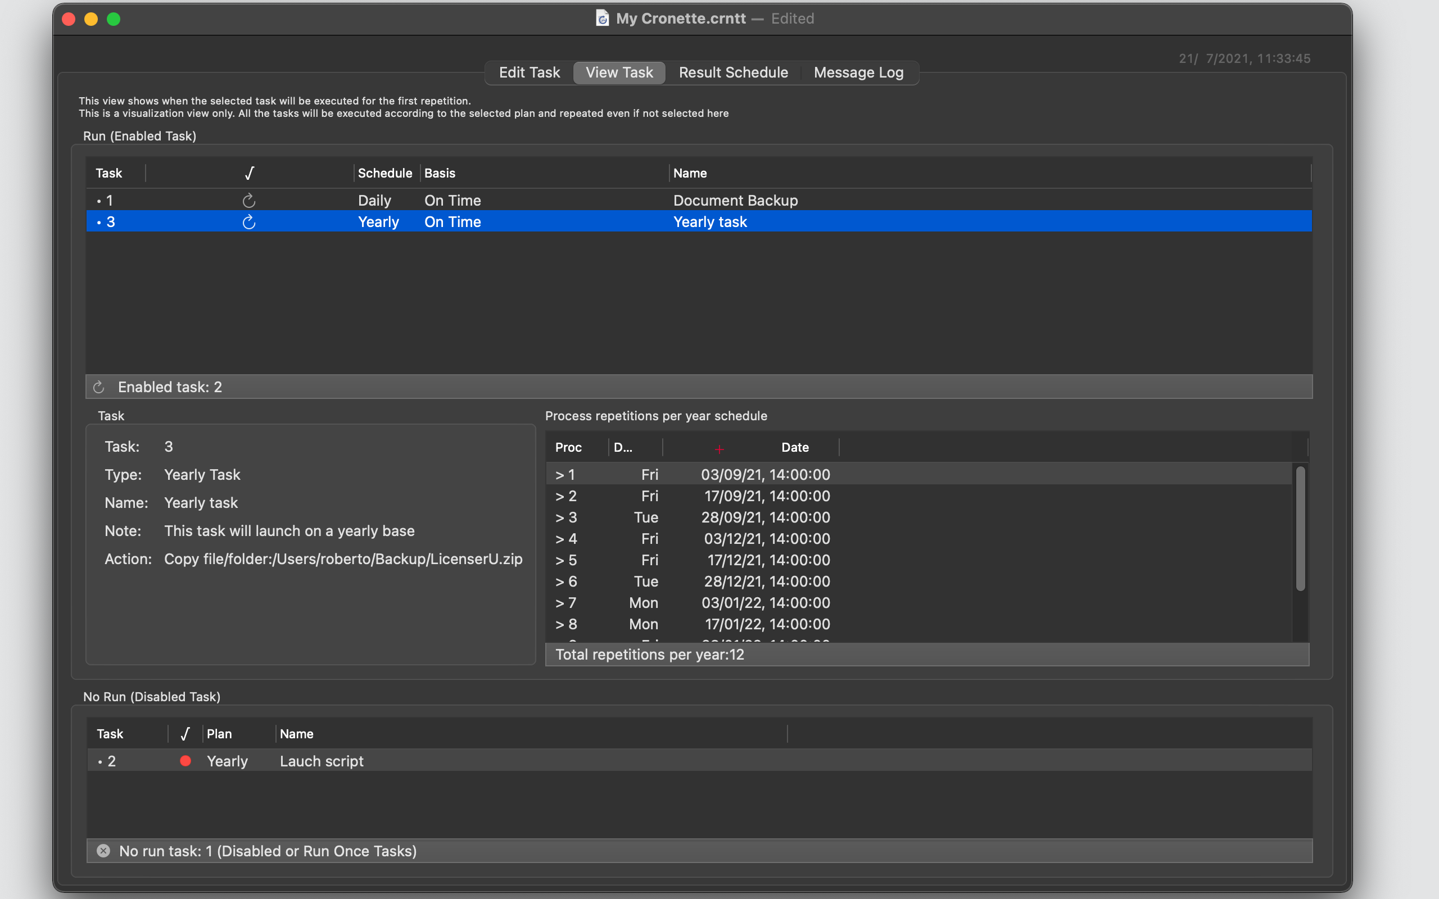Click the Date column header

pyautogui.click(x=751, y=447)
